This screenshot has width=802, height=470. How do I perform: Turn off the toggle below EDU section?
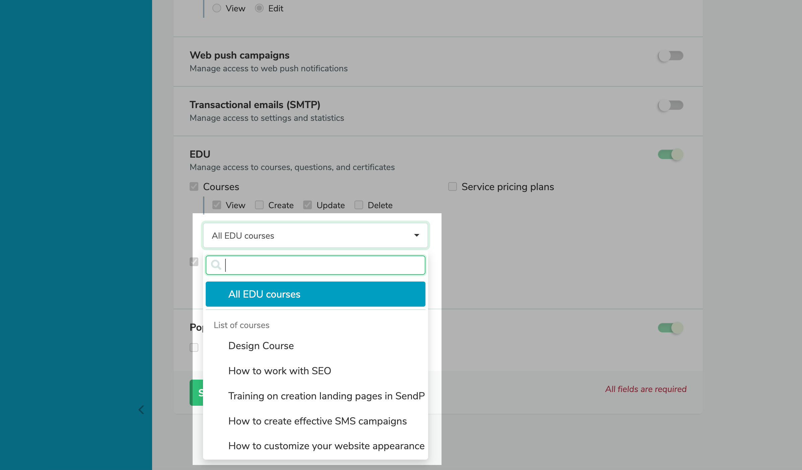pos(670,328)
